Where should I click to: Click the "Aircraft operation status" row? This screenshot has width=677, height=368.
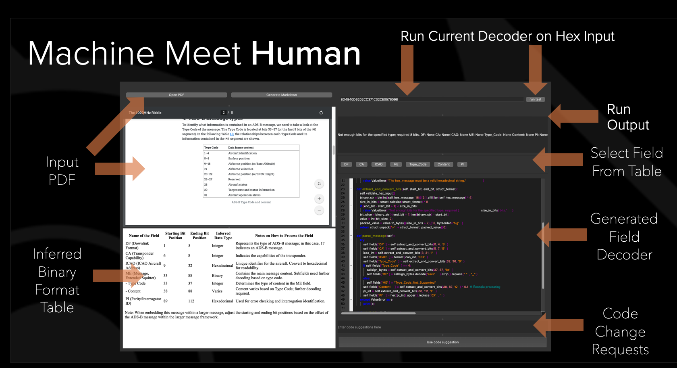[251, 195]
